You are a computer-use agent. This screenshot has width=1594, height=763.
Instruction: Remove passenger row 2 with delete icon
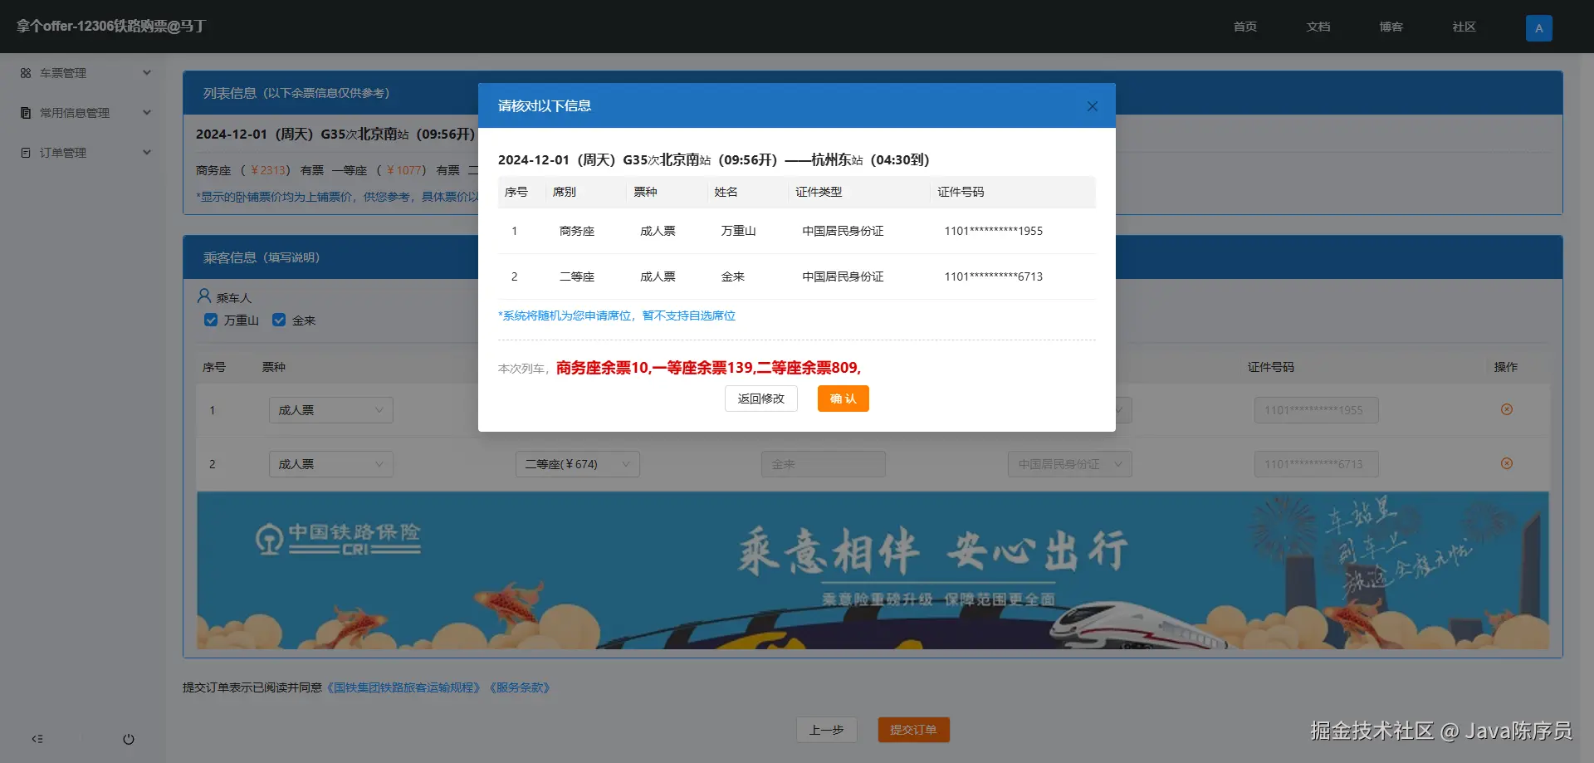pos(1507,463)
